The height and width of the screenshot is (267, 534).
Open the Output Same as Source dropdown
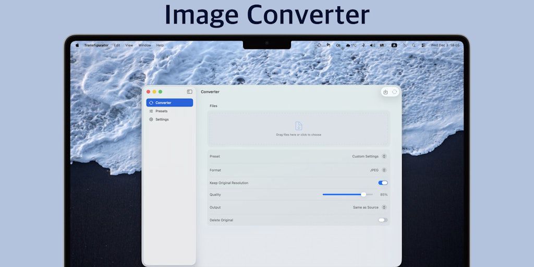384,208
